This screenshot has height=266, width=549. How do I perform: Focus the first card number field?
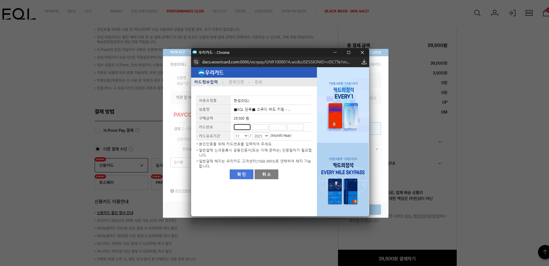[x=242, y=127]
